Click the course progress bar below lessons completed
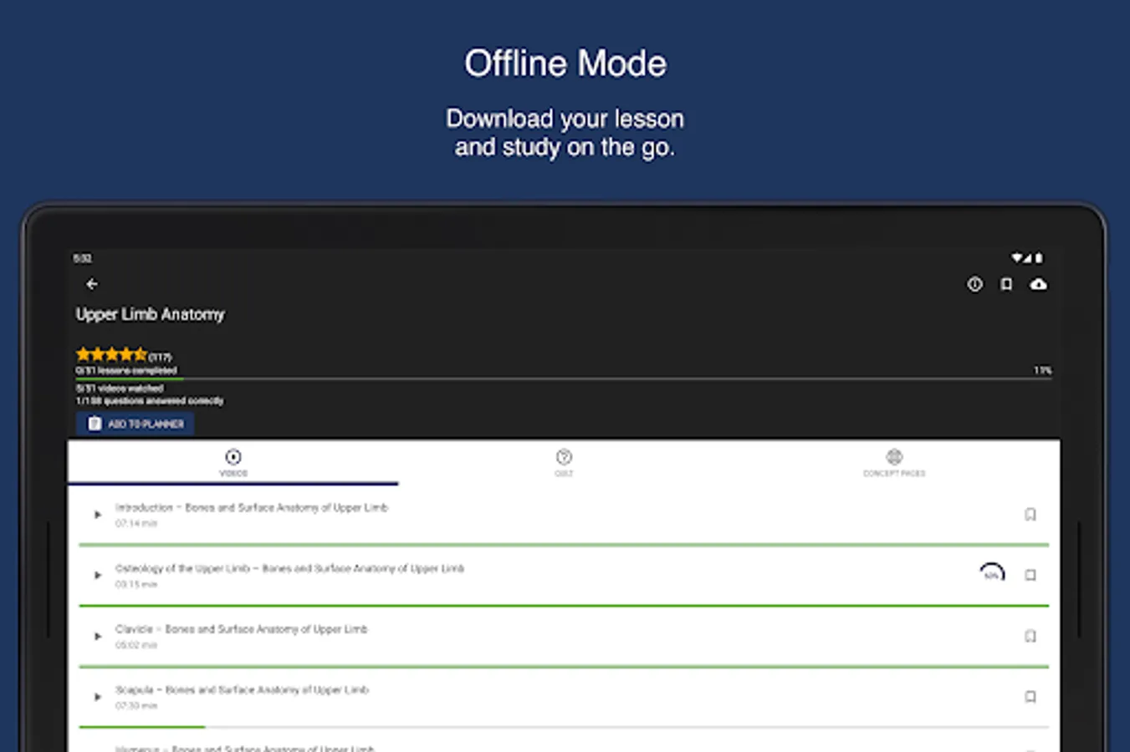 point(563,379)
